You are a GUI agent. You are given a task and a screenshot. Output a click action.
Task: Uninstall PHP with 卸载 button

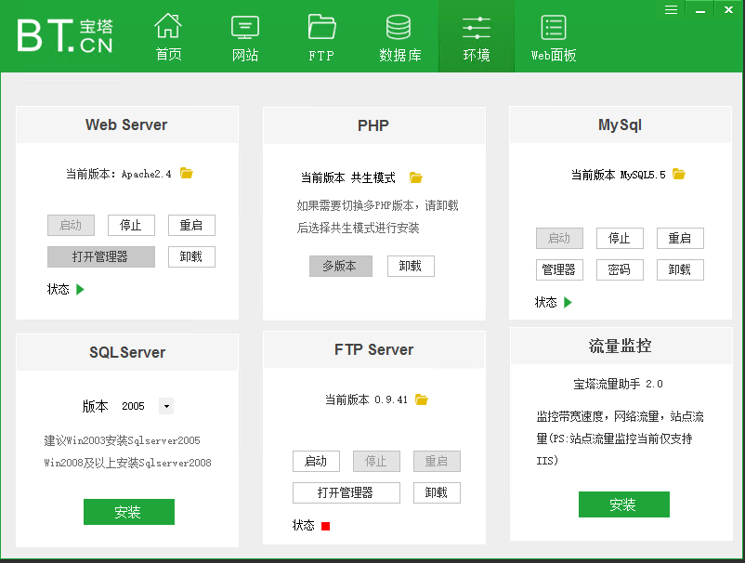(x=411, y=266)
